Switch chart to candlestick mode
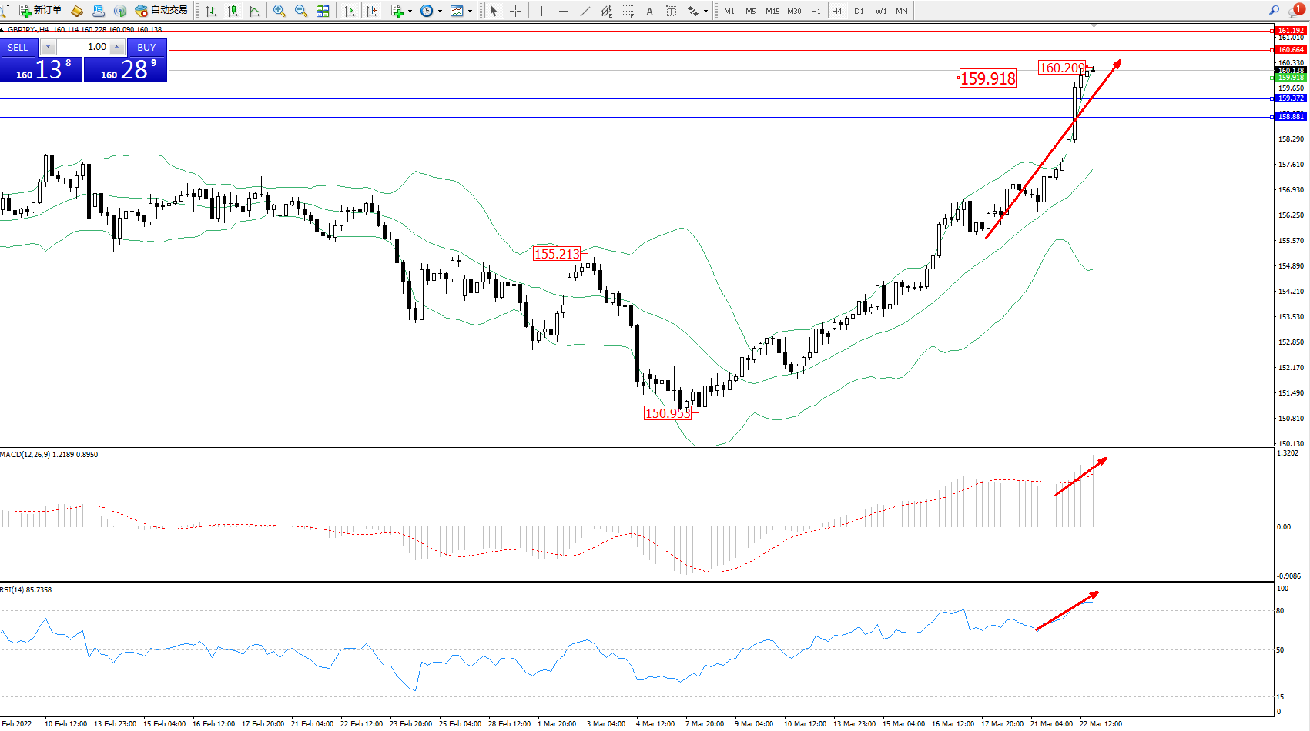This screenshot has width=1310, height=731. coord(232,11)
